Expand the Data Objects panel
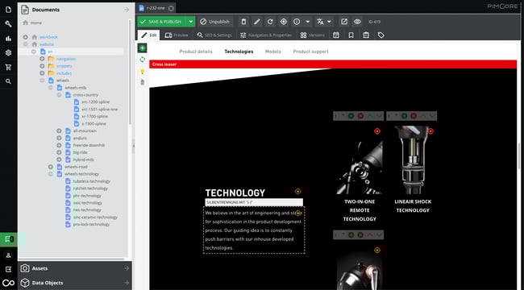Screen dimensions: 524x290 point(75,283)
